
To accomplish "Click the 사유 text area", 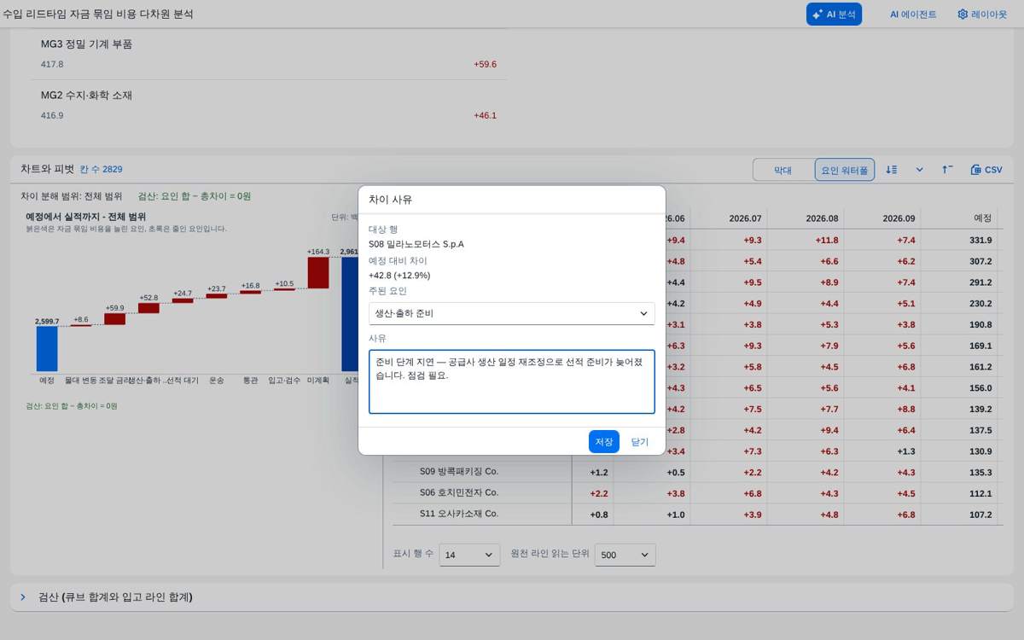I will click(512, 381).
